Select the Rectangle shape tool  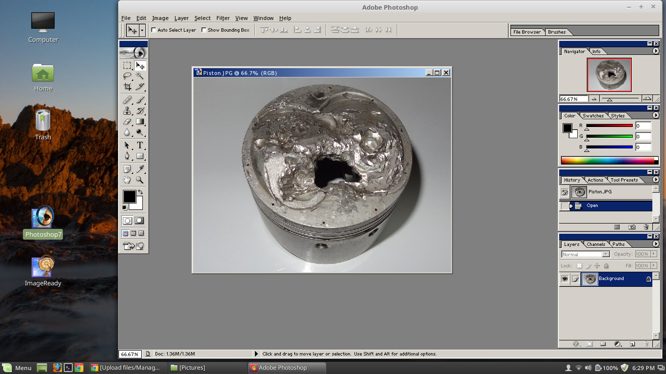coord(140,156)
